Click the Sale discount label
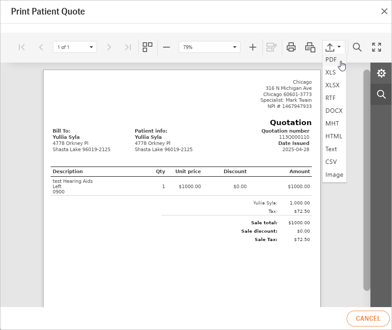The image size is (392, 330). click(259, 231)
